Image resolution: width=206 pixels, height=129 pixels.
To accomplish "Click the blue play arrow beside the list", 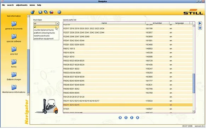I will click(200, 23).
